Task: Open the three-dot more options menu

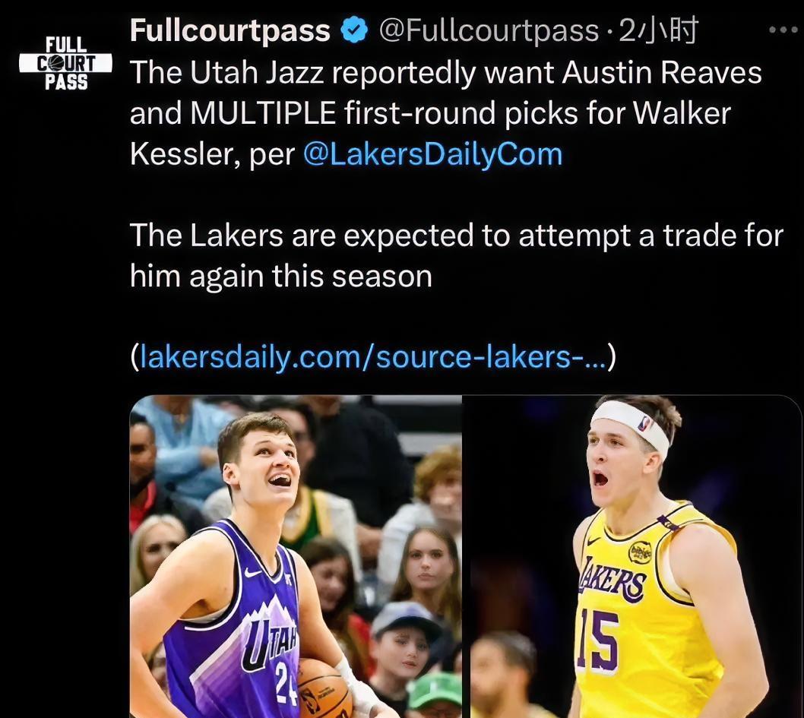Action: pos(783,30)
